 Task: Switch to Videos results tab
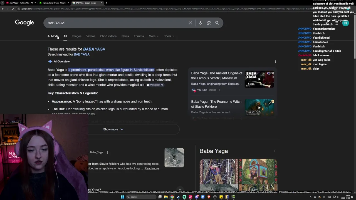point(91,36)
